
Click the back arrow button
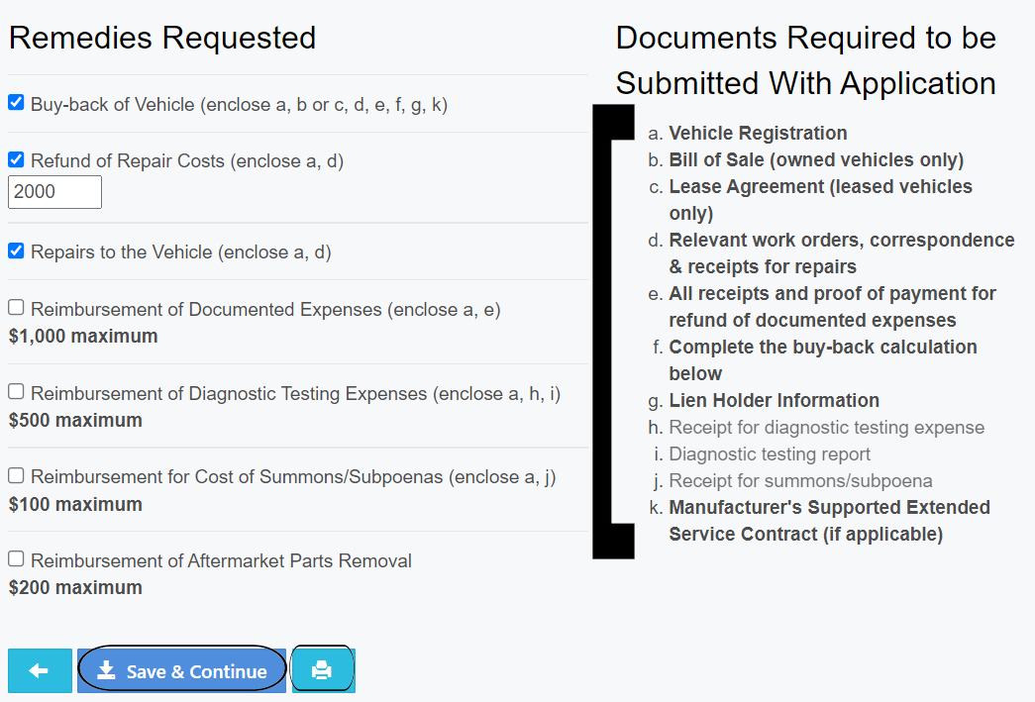pyautogui.click(x=40, y=671)
